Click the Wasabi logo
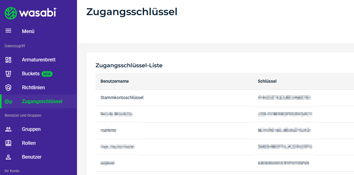 click(31, 13)
